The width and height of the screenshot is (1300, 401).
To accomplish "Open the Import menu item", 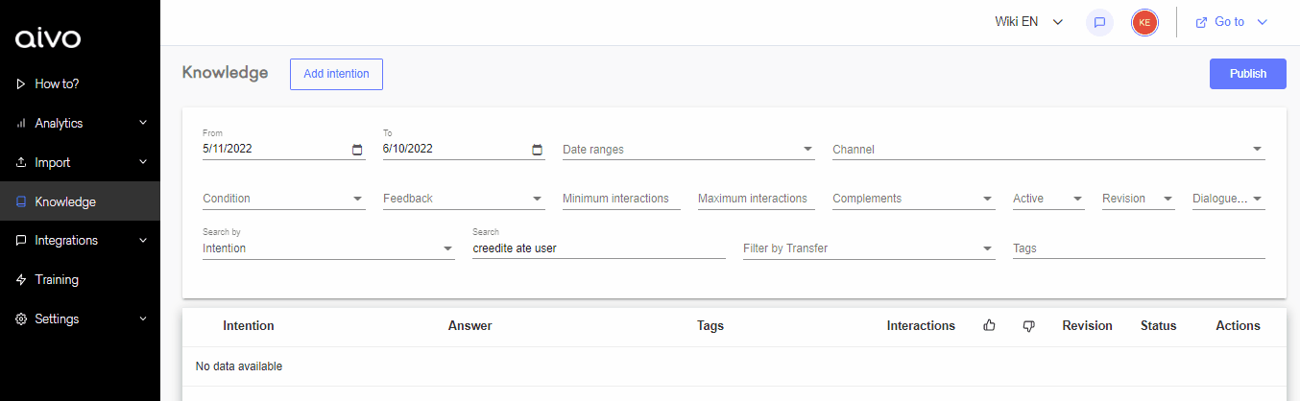I will [80, 163].
